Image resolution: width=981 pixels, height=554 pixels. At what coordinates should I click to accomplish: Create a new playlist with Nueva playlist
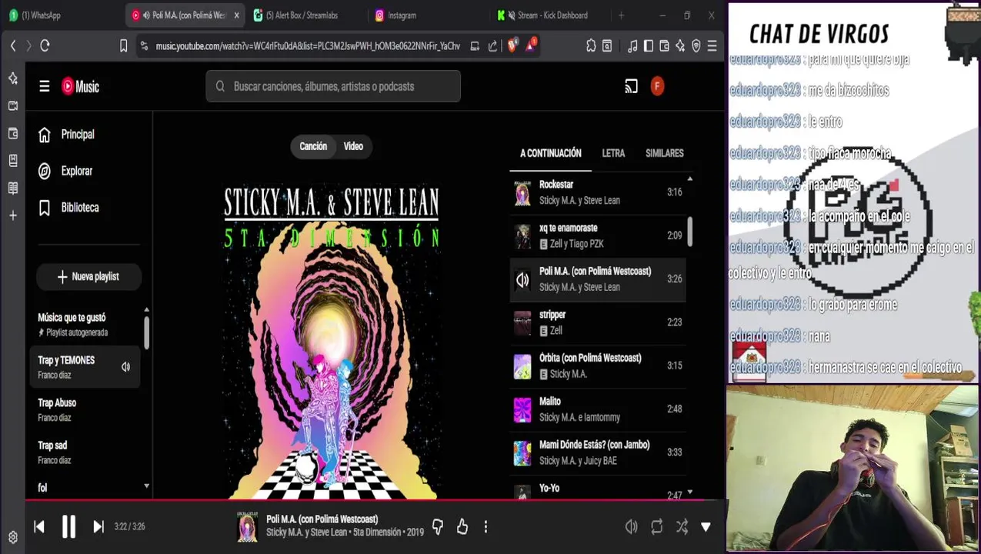(88, 276)
